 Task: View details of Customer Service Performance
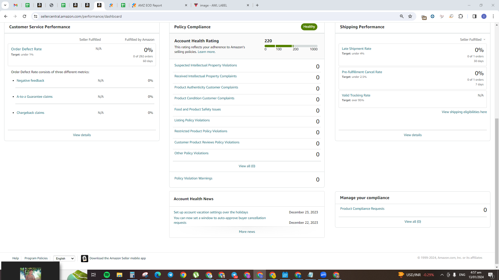(82, 135)
